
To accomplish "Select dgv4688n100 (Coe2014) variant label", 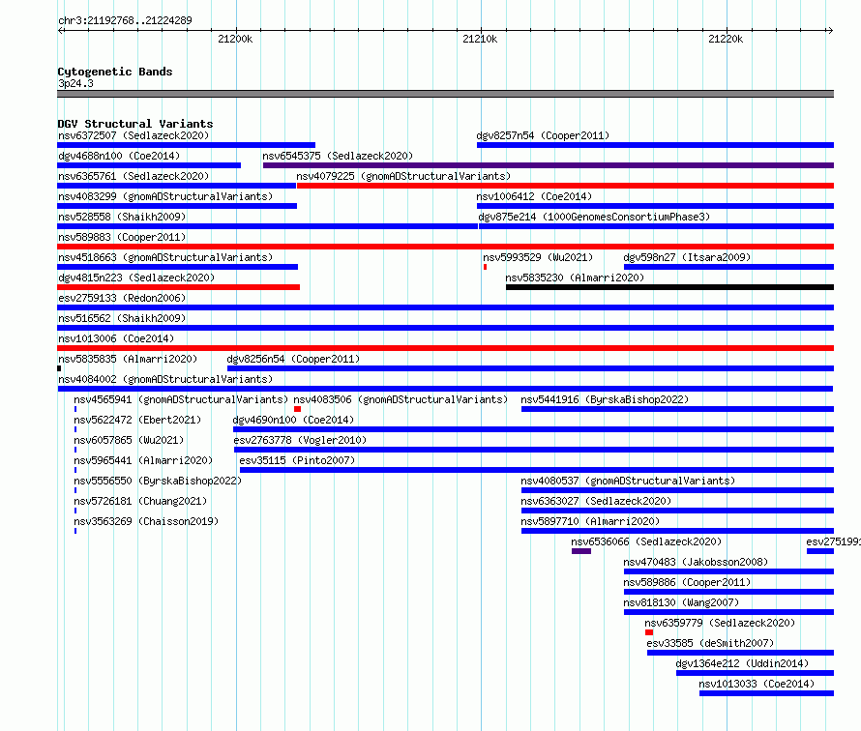I will [x=119, y=156].
